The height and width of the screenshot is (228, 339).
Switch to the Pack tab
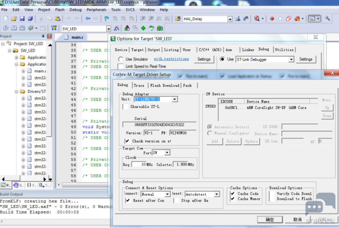(x=187, y=85)
